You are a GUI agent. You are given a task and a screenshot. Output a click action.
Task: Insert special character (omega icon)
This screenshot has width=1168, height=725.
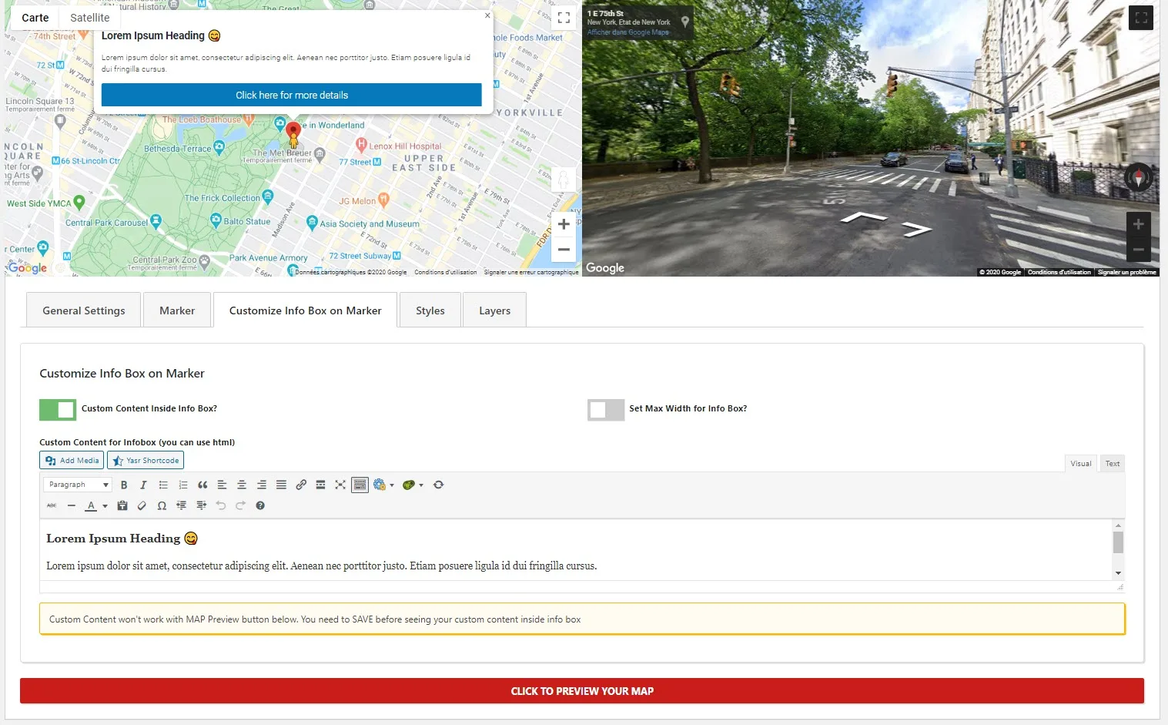(x=162, y=505)
